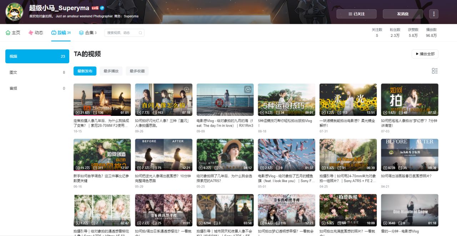Select 图文 8 in the sidebar
The height and width of the screenshot is (236, 457).
37,72
